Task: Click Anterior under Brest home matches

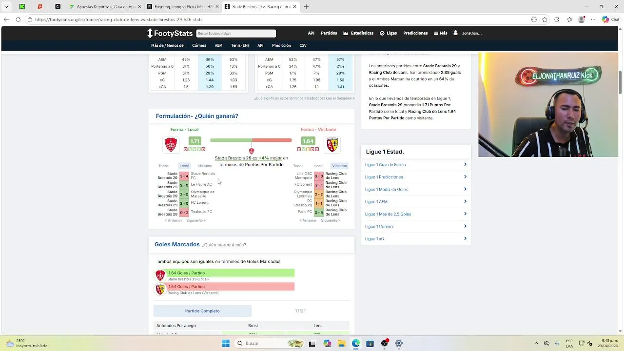Action: coord(173,220)
